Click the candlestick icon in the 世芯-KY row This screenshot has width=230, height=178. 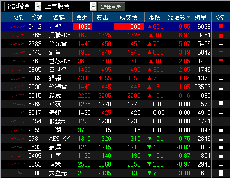221,61
